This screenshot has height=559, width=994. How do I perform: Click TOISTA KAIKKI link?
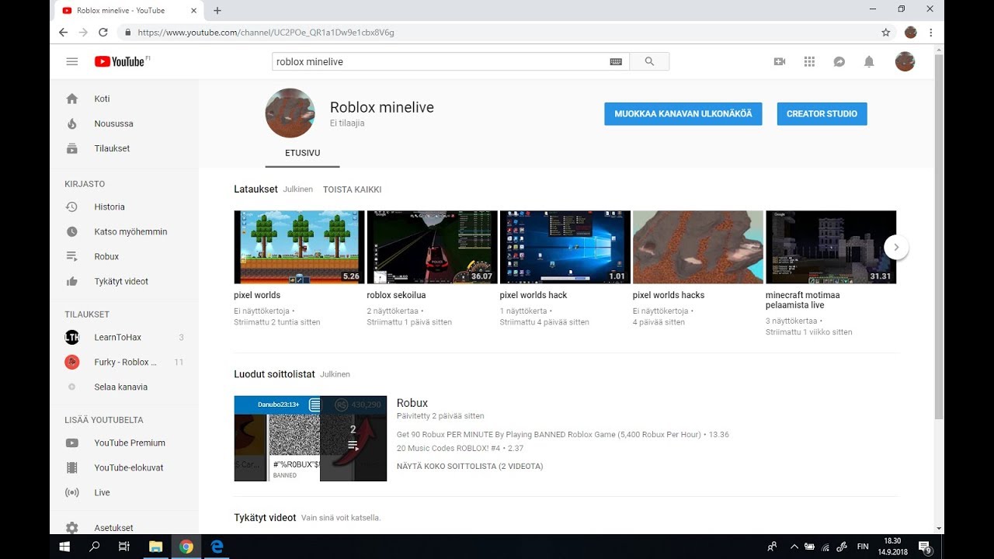pos(352,189)
